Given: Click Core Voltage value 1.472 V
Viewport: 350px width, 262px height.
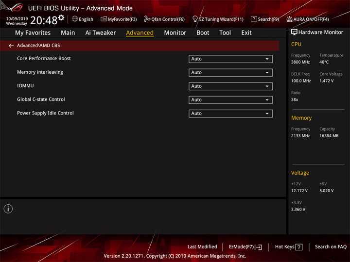Looking at the screenshot, I should 326,81.
